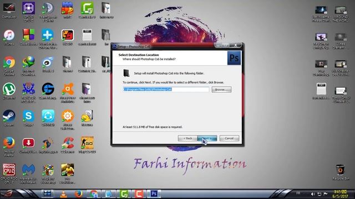Click the Next button in setup wizard
Screen dimensions: 355x199
[x=207, y=138]
